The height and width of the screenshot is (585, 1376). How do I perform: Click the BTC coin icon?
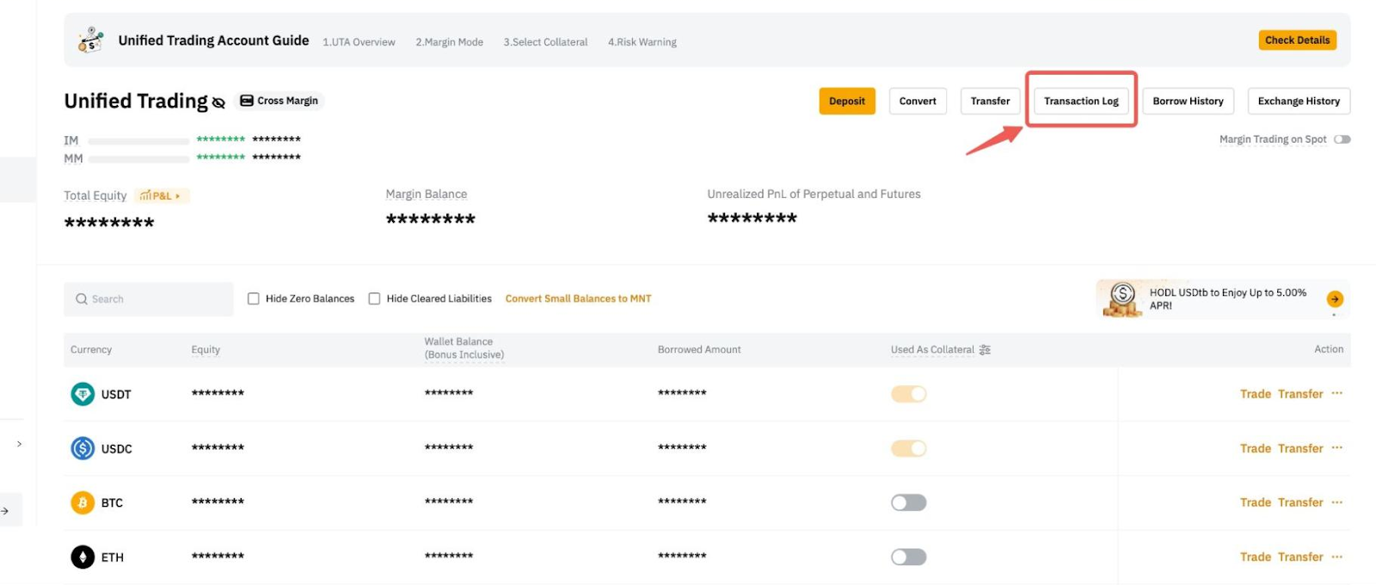83,502
